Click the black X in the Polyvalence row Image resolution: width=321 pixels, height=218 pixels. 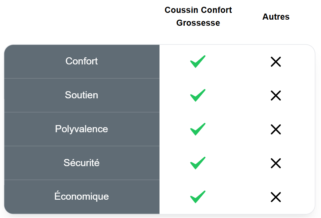[276, 129]
